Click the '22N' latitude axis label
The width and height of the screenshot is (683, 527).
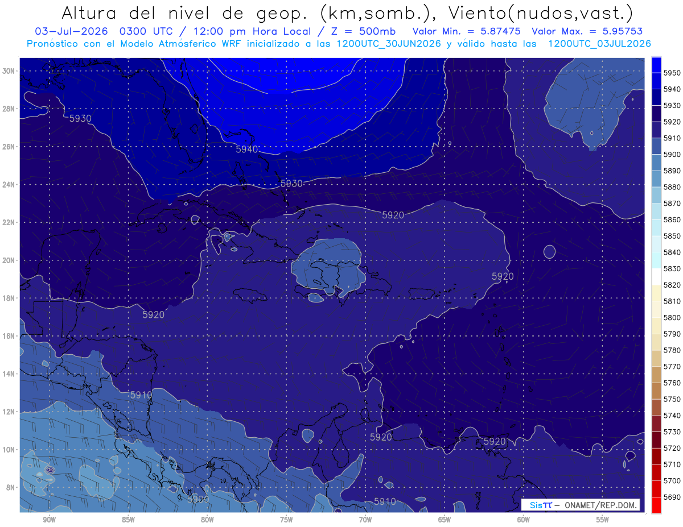9,222
